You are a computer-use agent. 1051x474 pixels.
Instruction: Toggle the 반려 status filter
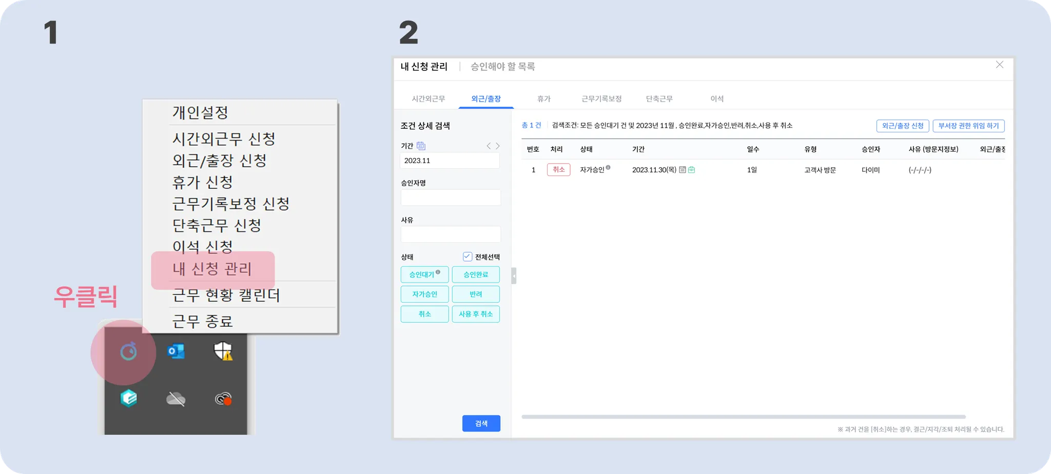(476, 294)
